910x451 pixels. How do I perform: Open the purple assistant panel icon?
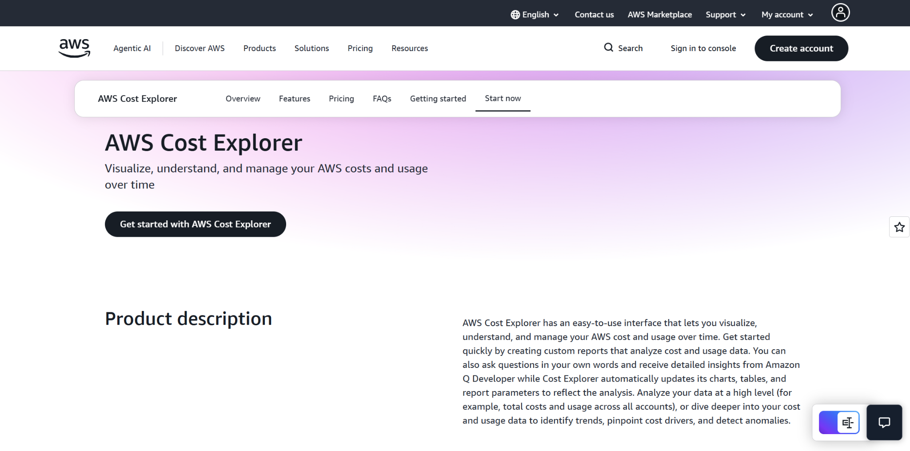point(839,423)
